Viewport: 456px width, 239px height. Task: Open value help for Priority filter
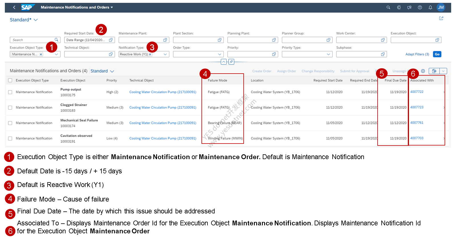pos(274,54)
